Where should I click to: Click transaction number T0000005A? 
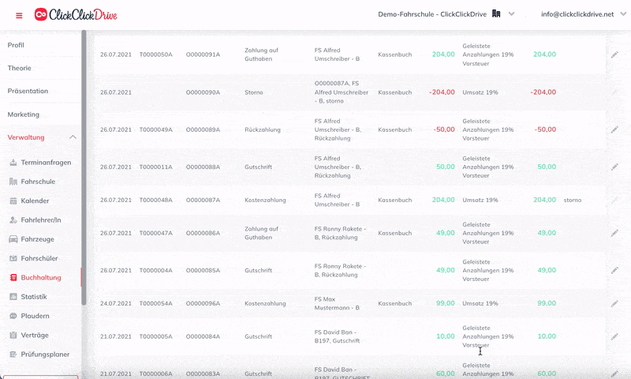click(155, 336)
